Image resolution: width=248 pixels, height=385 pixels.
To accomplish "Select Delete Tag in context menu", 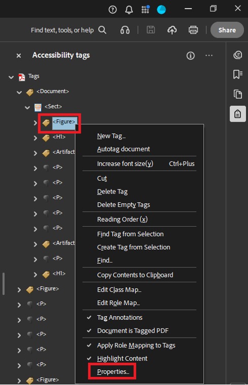I will tap(112, 191).
